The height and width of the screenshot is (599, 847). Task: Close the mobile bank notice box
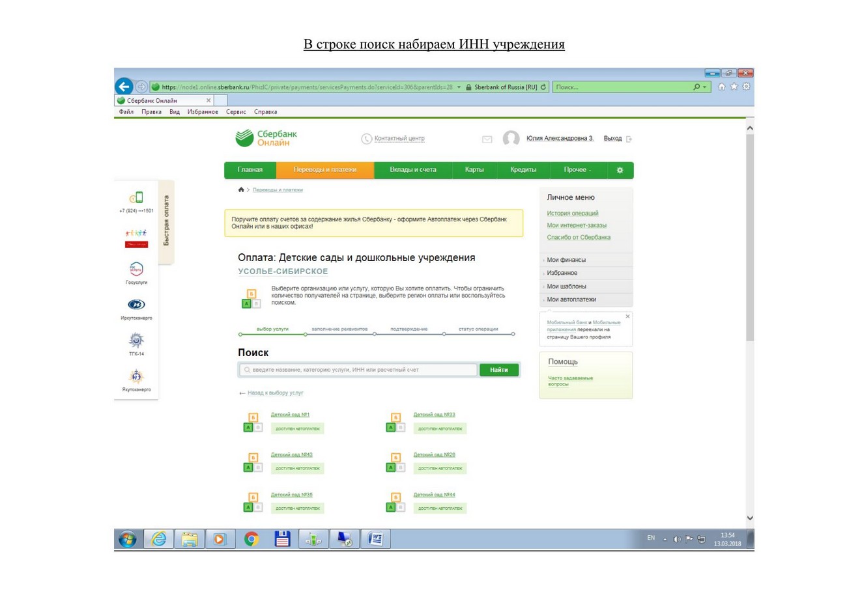[627, 316]
